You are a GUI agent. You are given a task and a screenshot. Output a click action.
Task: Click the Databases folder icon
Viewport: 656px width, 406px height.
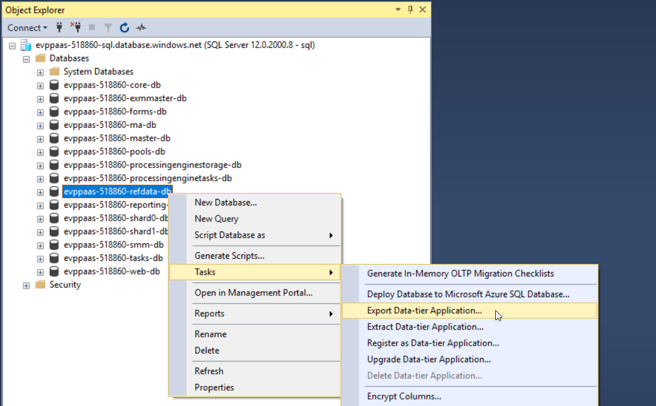(40, 58)
